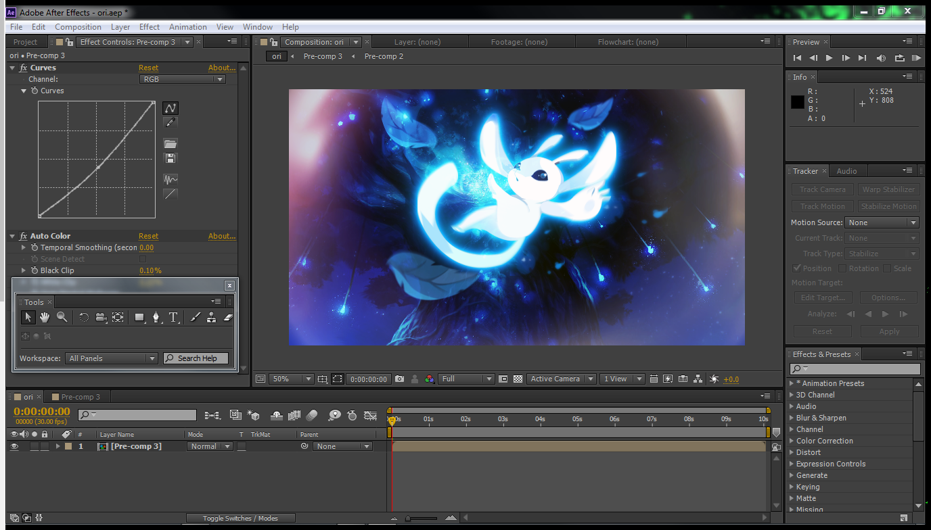Click the Curves open-file folder icon
Screen dimensions: 931x530
tap(171, 143)
